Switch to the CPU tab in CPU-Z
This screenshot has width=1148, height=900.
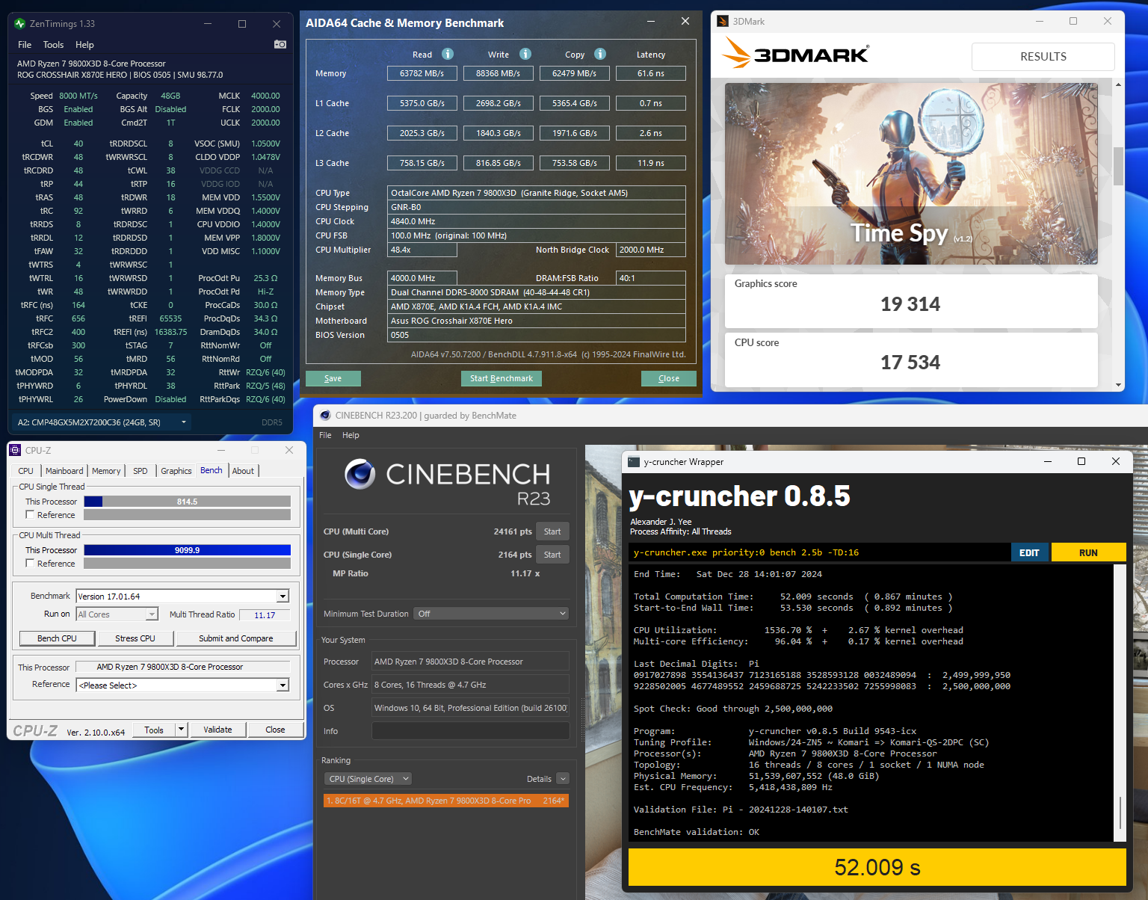tap(25, 471)
